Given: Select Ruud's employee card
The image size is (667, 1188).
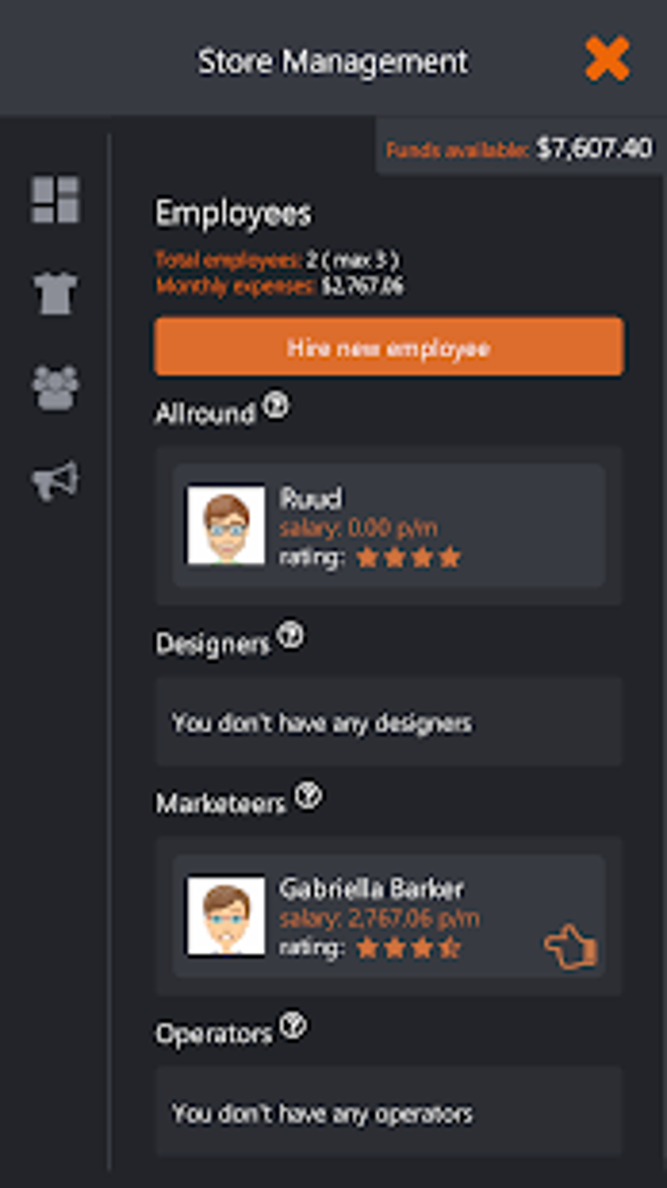Looking at the screenshot, I should pyautogui.click(x=389, y=525).
